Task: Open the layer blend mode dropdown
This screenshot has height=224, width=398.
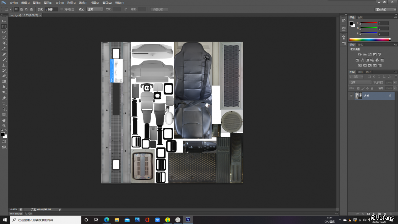Action: coord(360,82)
